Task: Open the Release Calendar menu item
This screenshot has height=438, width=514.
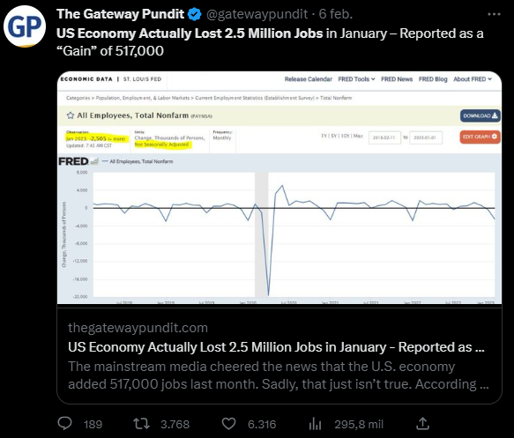Action: point(309,79)
